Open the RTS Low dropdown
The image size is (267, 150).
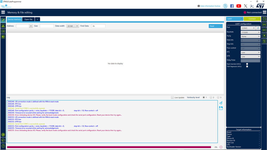click(250, 53)
